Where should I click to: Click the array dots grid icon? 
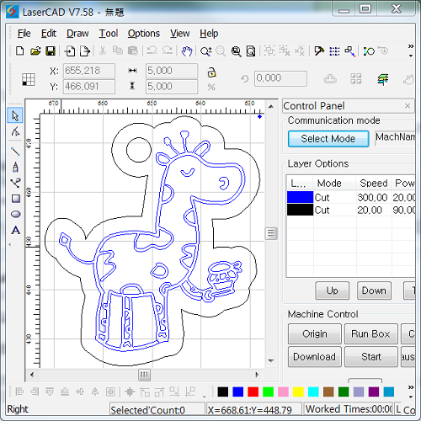point(334,51)
